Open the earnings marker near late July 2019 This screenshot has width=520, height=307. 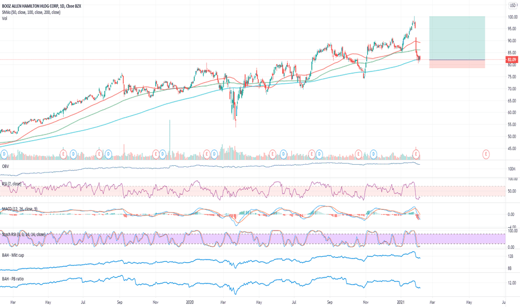pos(99,154)
